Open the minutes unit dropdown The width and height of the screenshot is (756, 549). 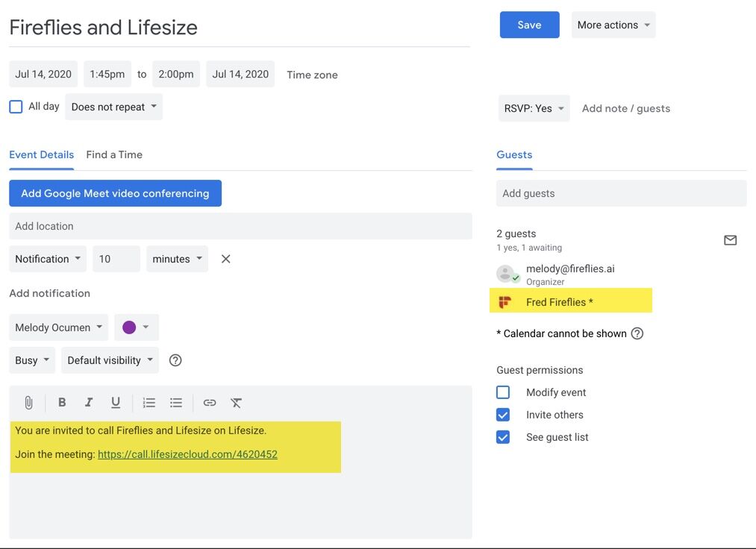click(x=177, y=259)
